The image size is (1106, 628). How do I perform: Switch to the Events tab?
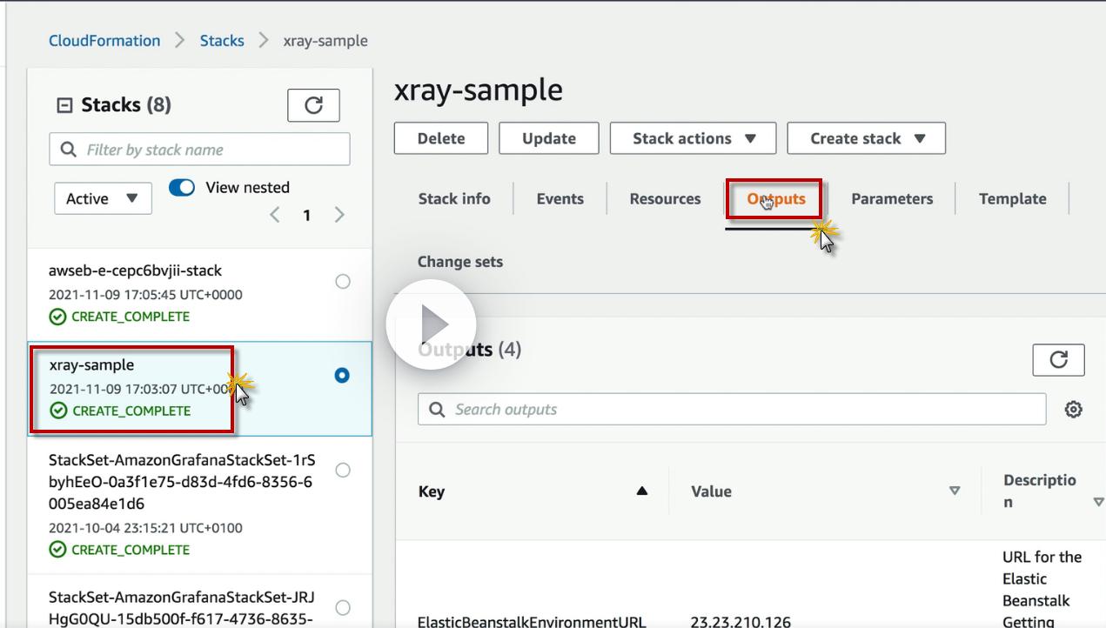pyautogui.click(x=560, y=198)
